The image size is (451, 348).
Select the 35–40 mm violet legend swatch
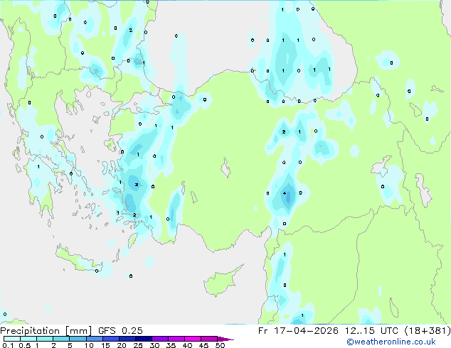[x=176, y=339]
